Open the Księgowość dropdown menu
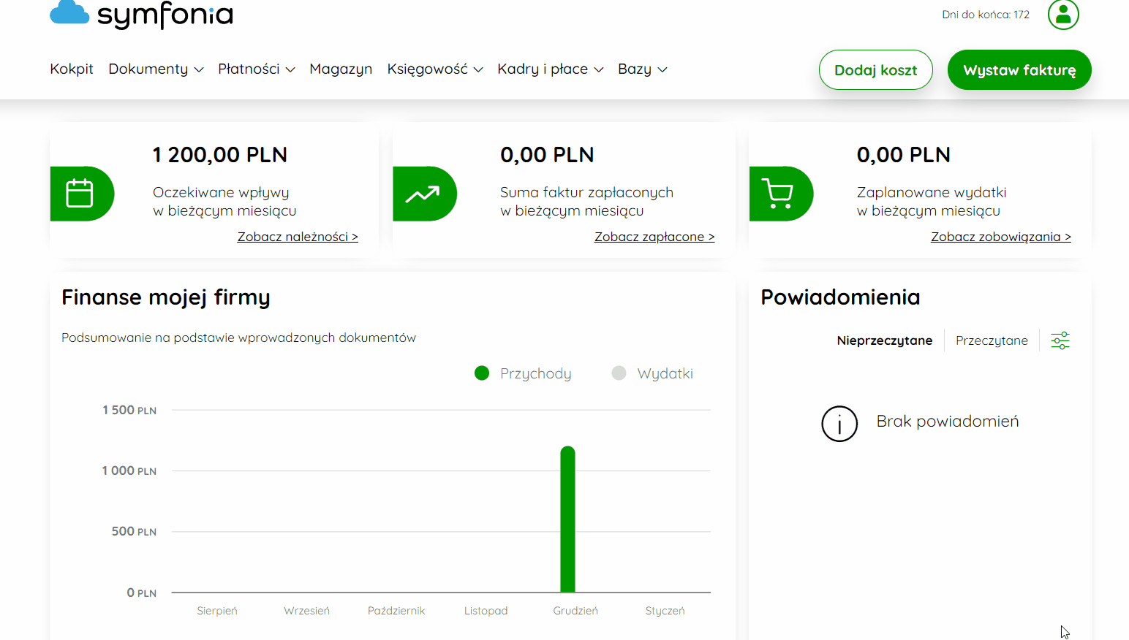 point(435,69)
